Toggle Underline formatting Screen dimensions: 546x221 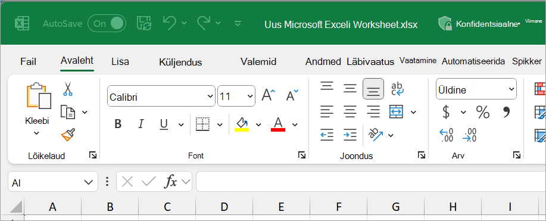[164, 124]
